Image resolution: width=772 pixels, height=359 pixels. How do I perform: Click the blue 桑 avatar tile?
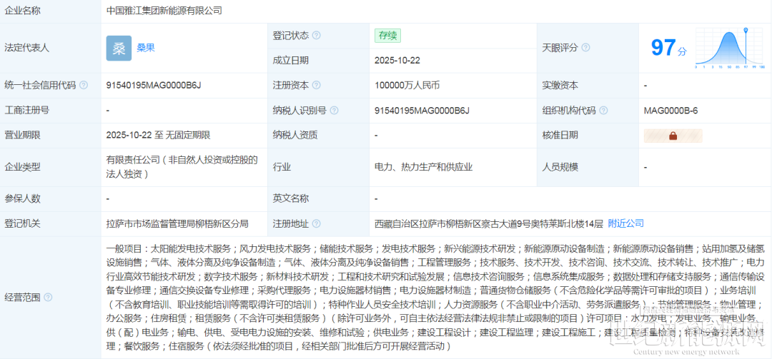[x=119, y=48]
